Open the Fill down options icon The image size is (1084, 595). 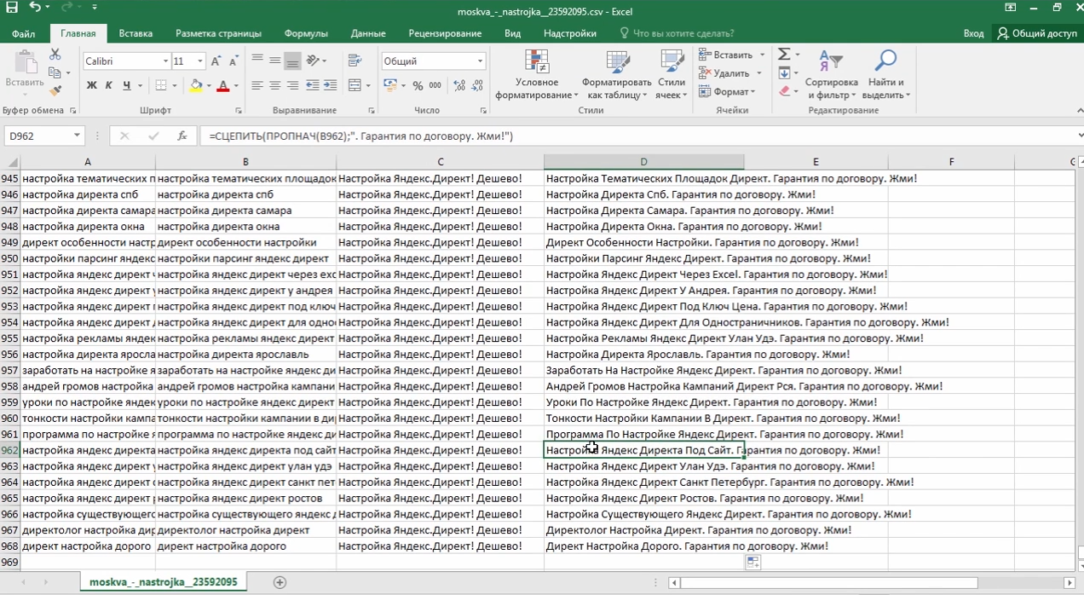click(784, 73)
